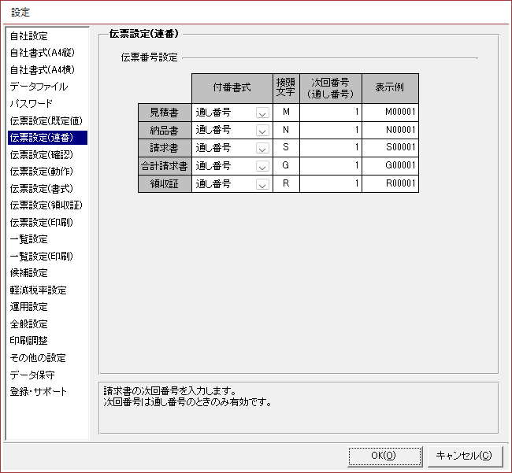Click the 請求書 次回番号 field
The image size is (512, 473).
[x=331, y=148]
